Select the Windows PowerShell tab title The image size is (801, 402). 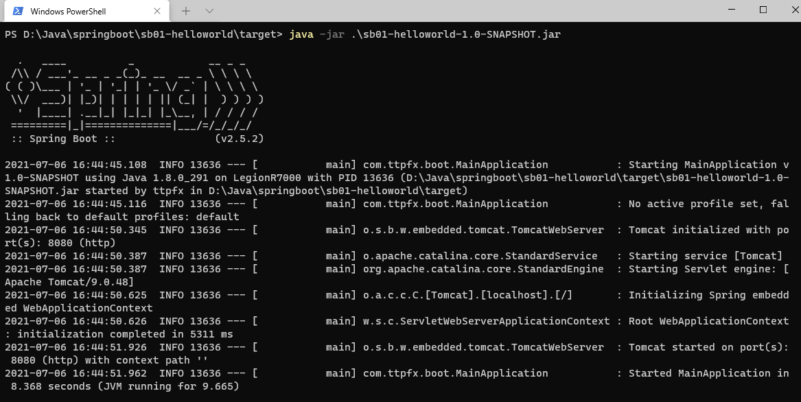(x=68, y=11)
